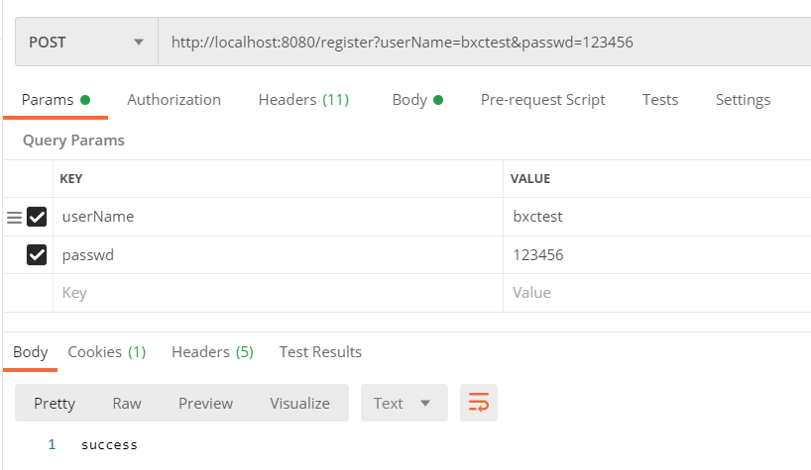This screenshot has width=811, height=470.
Task: Open the Pre-request Script tab
Action: pos(542,100)
